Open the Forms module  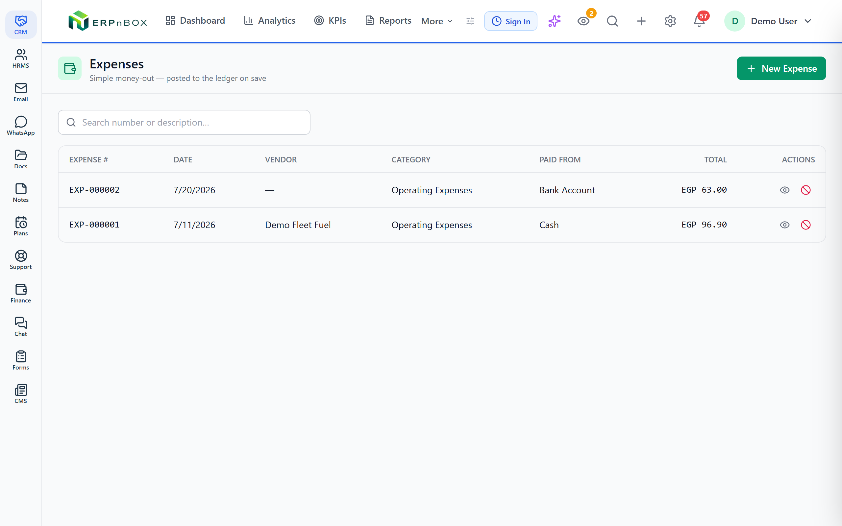coord(21,360)
